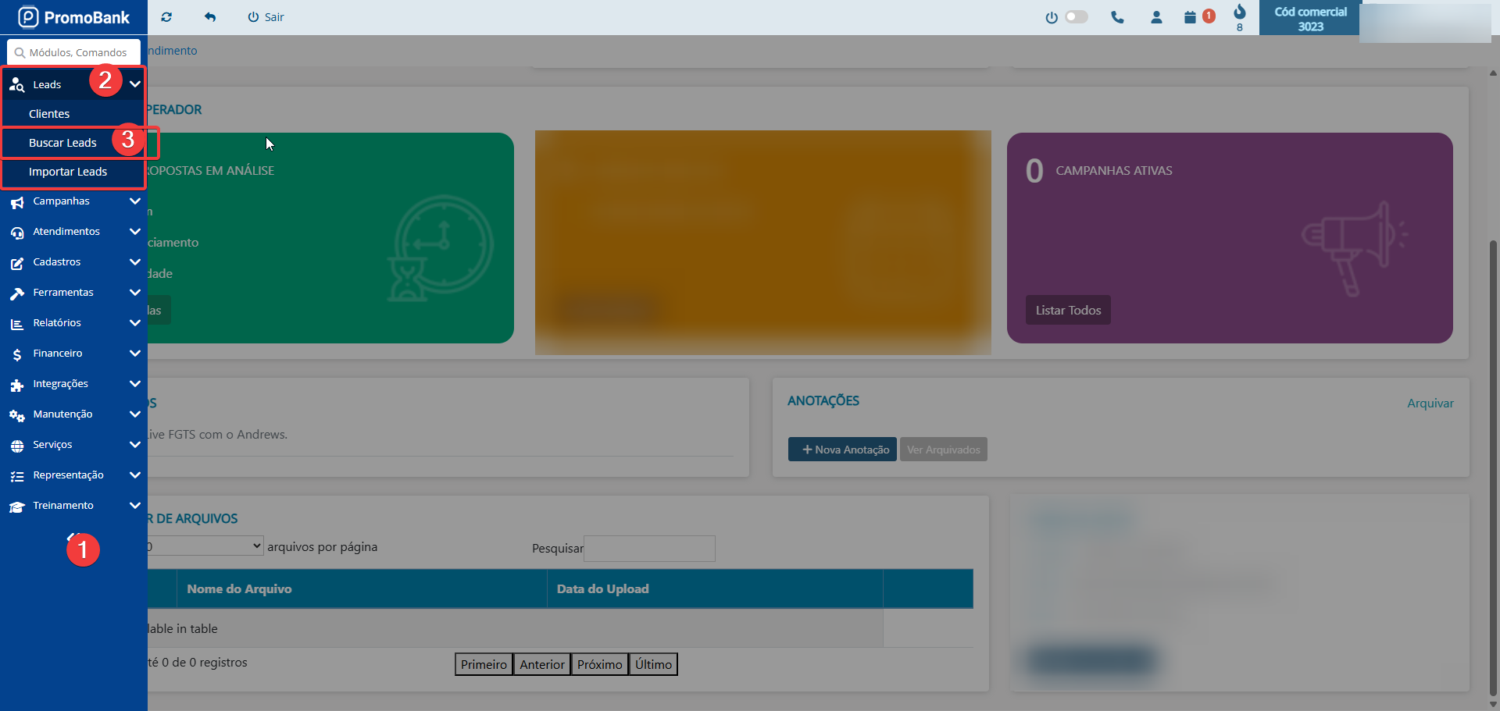
Task: Open the user profile icon
Action: pos(1156,17)
